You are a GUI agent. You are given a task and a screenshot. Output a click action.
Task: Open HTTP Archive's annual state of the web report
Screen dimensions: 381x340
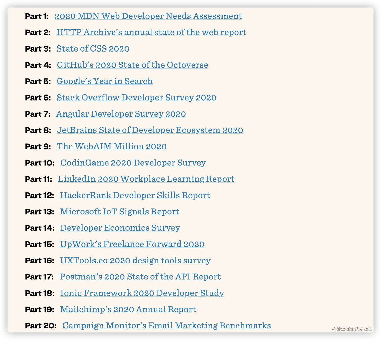point(151,32)
